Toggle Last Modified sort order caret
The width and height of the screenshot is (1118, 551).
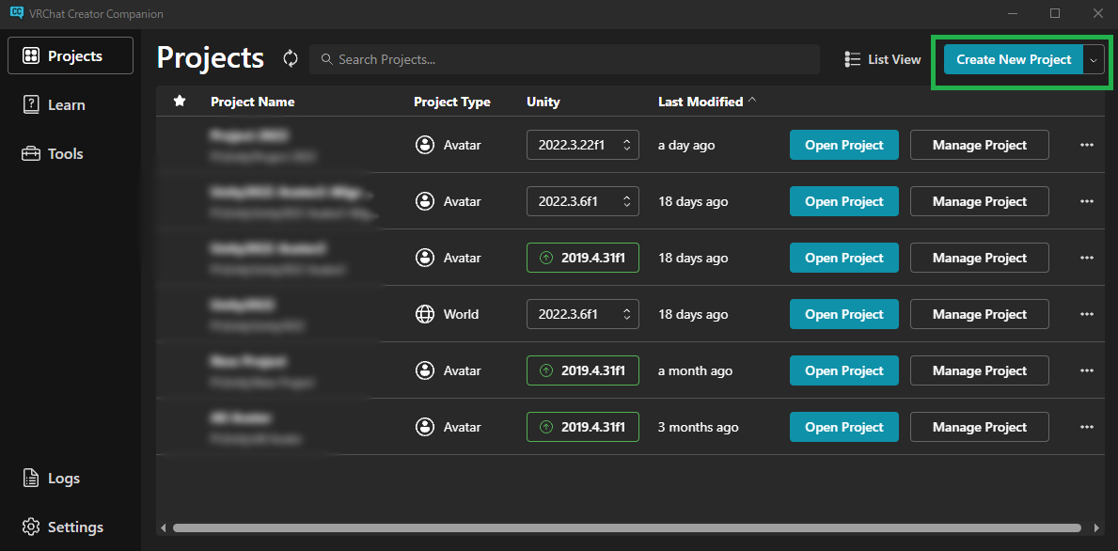(751, 102)
